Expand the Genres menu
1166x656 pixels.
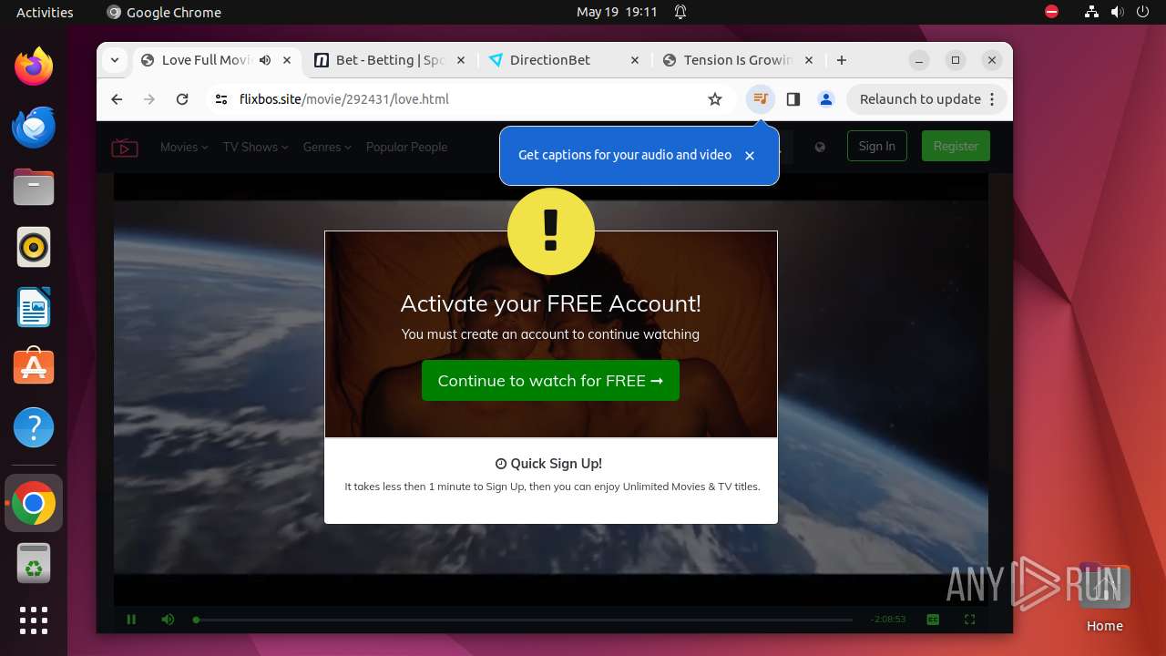[x=327, y=147]
